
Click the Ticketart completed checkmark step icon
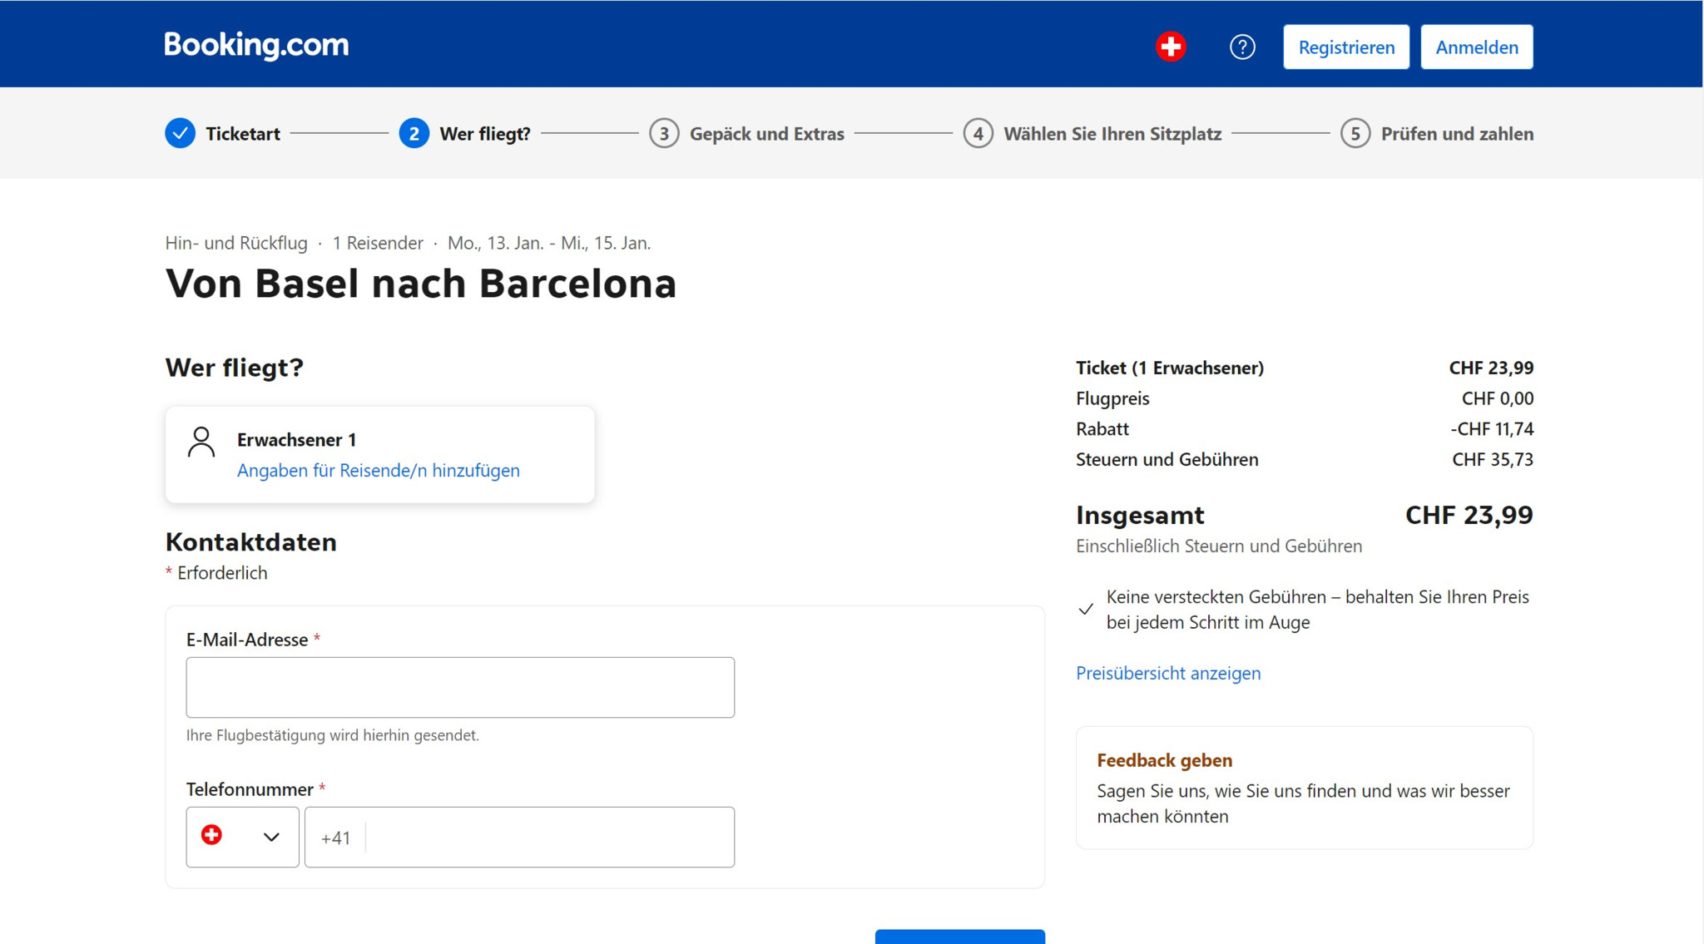pyautogui.click(x=180, y=133)
